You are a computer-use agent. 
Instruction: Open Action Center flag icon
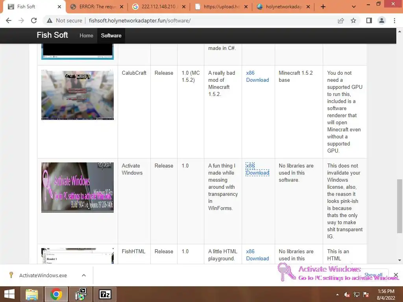point(366,295)
